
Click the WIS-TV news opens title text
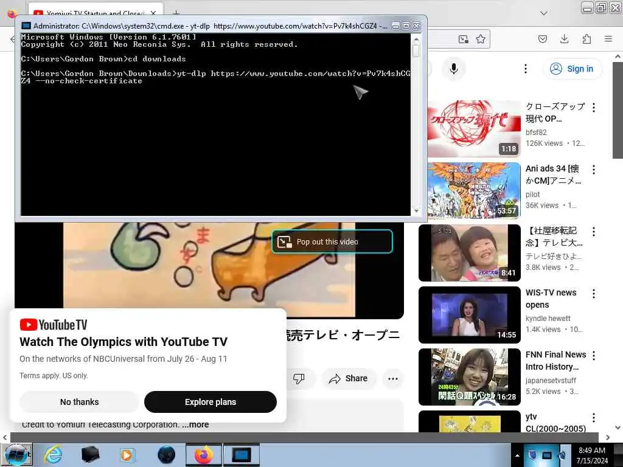click(x=551, y=299)
